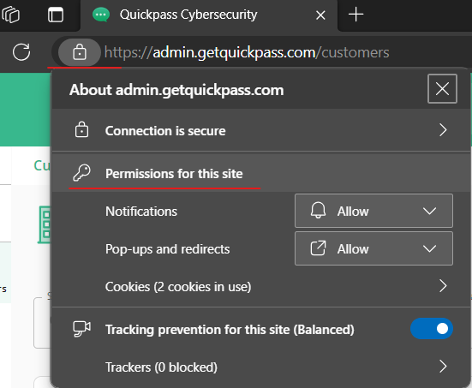
Task: Click the tab actions menu icon
Action: (56, 15)
